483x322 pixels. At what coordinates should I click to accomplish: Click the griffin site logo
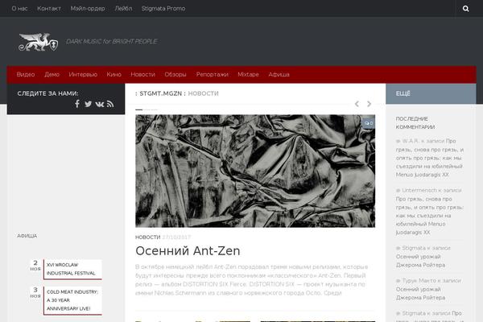click(38, 42)
